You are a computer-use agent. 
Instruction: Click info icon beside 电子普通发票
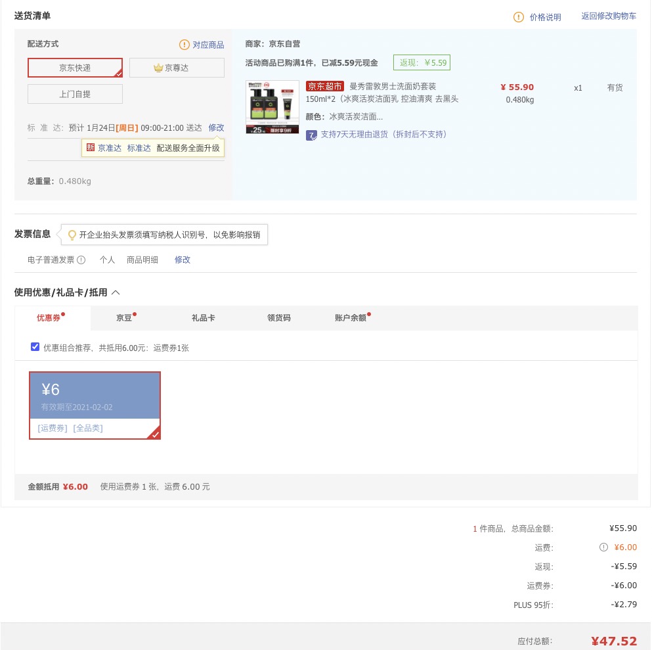(x=81, y=260)
